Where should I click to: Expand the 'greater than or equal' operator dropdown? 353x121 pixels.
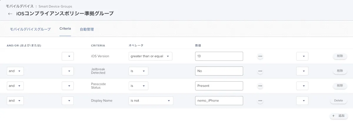150,56
